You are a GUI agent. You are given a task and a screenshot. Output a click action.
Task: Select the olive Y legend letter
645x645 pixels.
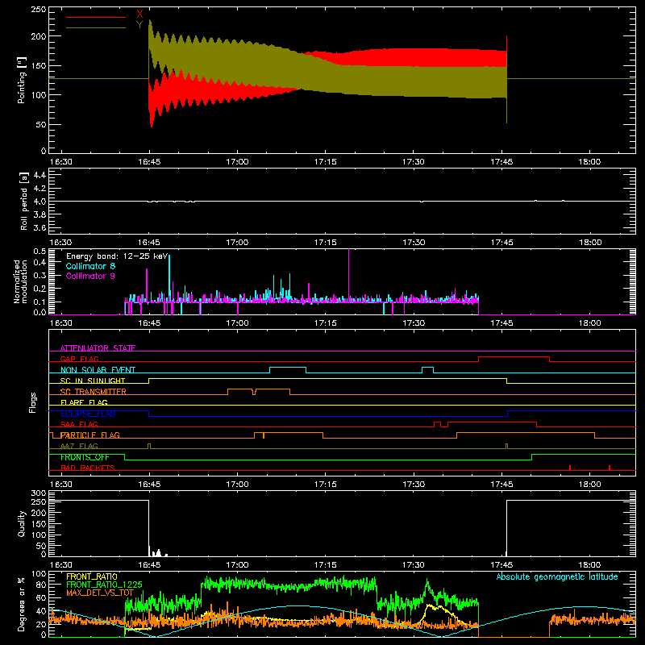[139, 24]
